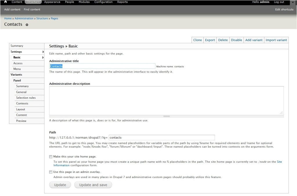Open Panel variant Summary

tap(30, 86)
